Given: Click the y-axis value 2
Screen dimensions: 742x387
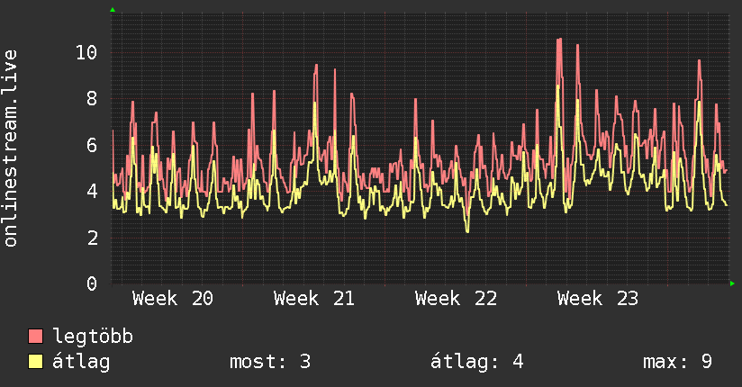Looking at the screenshot, I should pyautogui.click(x=92, y=238).
